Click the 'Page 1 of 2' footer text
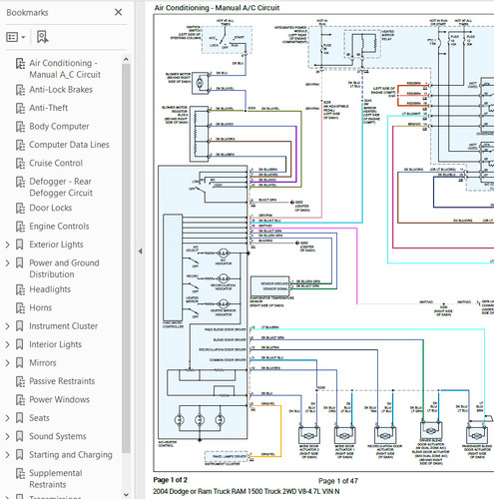Screen dimensions: 494x499 pos(170,480)
